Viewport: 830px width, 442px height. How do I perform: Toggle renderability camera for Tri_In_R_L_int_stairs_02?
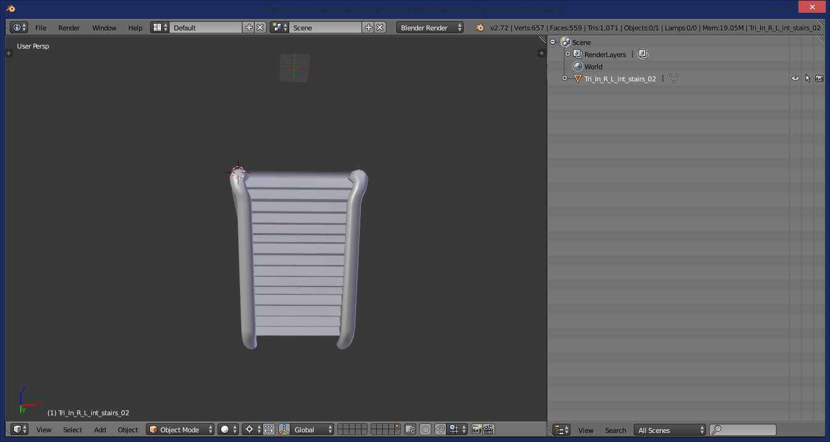(819, 78)
